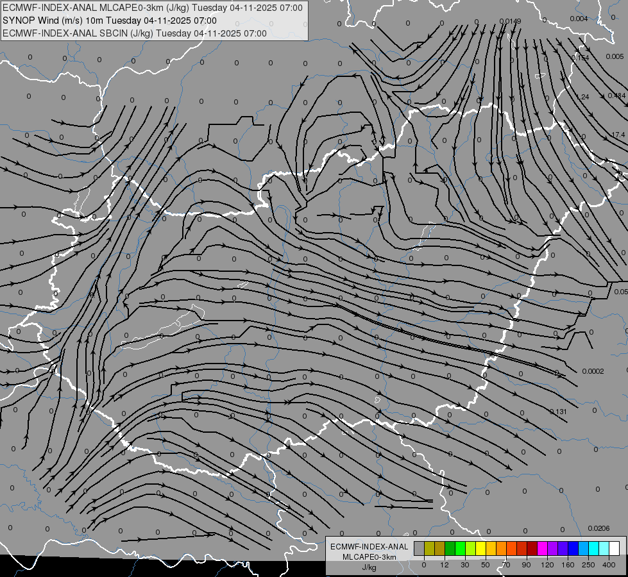Click the map value 17.4

[x=618, y=135]
